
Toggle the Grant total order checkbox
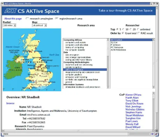click(x=123, y=33)
